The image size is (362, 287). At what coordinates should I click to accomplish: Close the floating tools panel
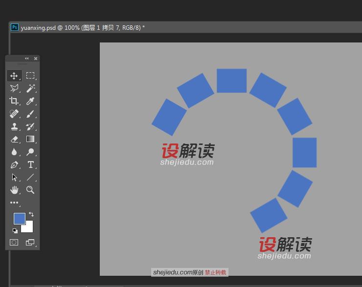[36, 59]
